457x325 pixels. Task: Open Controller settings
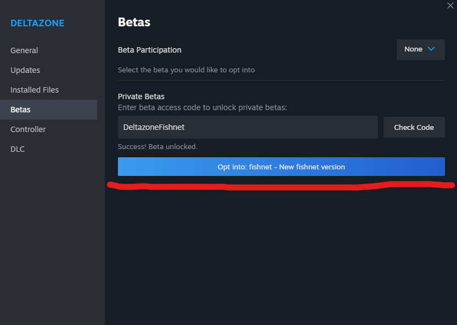tap(27, 129)
